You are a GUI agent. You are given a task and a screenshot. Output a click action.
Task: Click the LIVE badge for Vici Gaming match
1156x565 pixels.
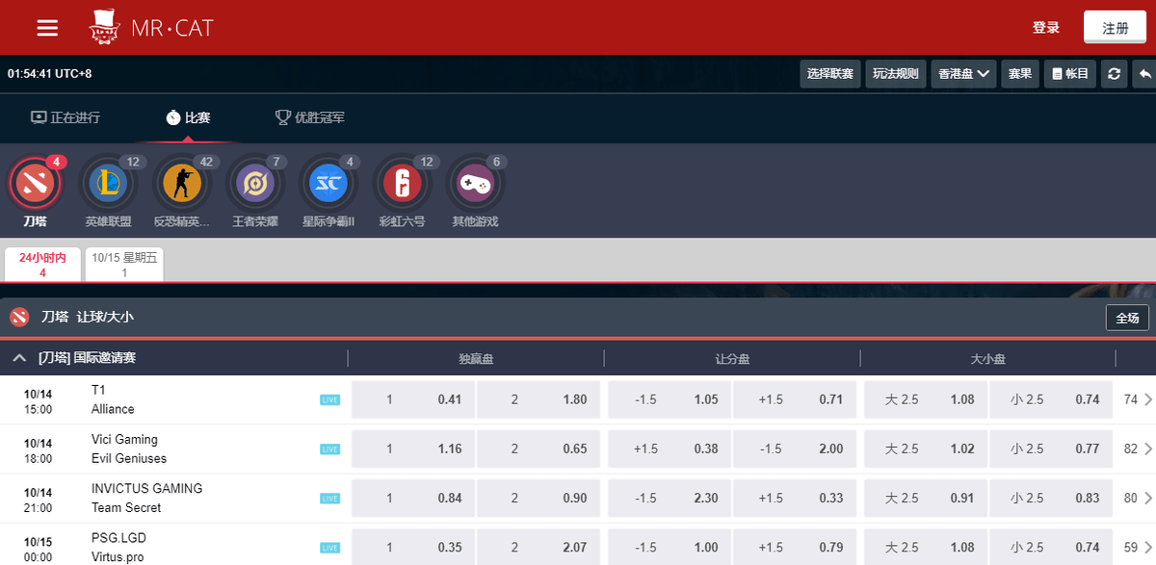point(329,449)
